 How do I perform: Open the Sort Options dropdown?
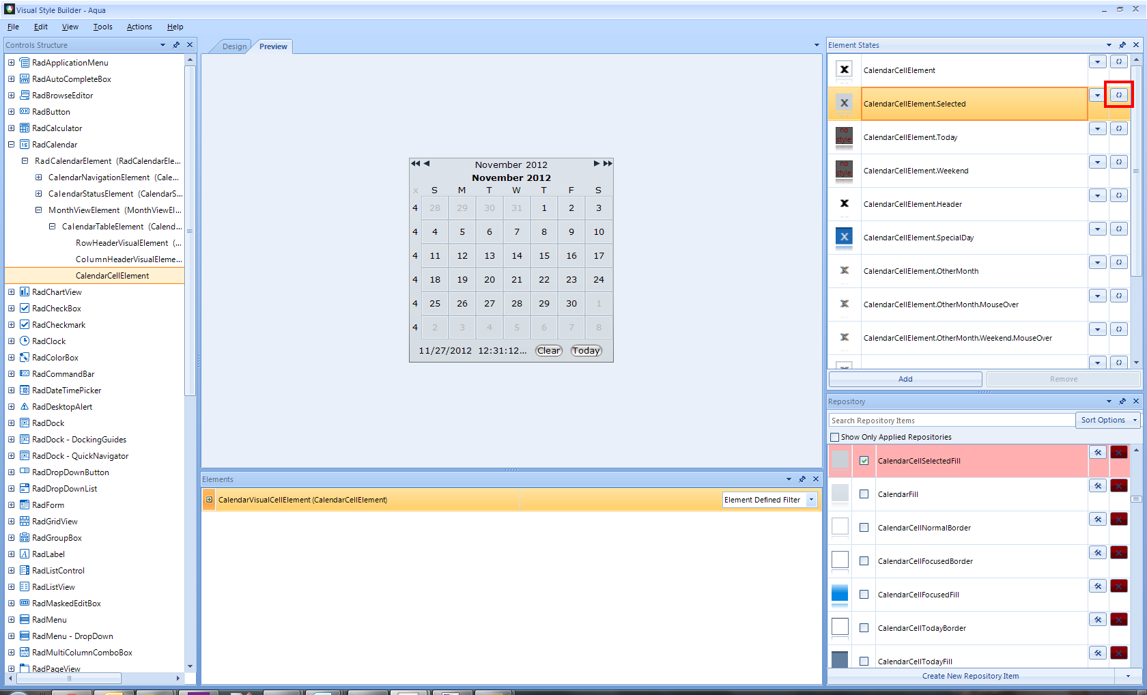(1107, 420)
